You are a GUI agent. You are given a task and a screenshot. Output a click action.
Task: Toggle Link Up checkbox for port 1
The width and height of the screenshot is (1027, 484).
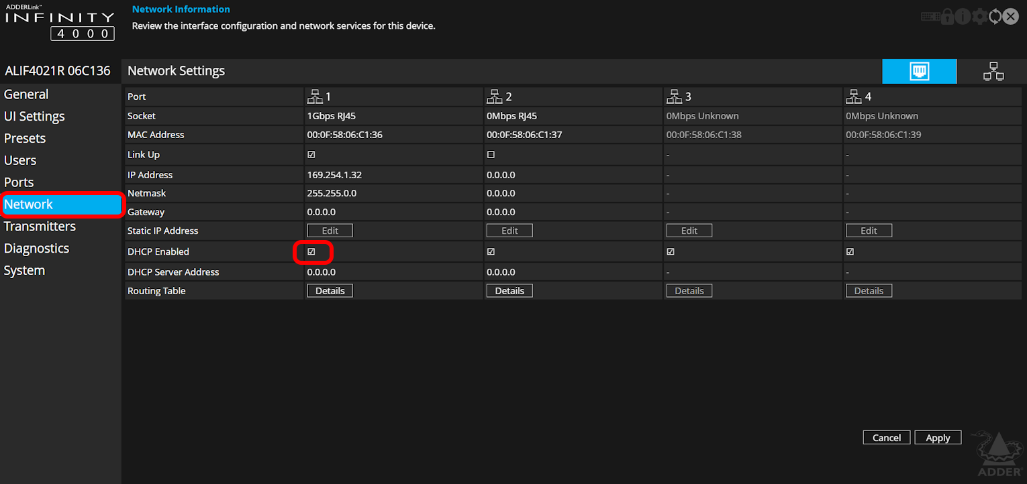(x=311, y=154)
